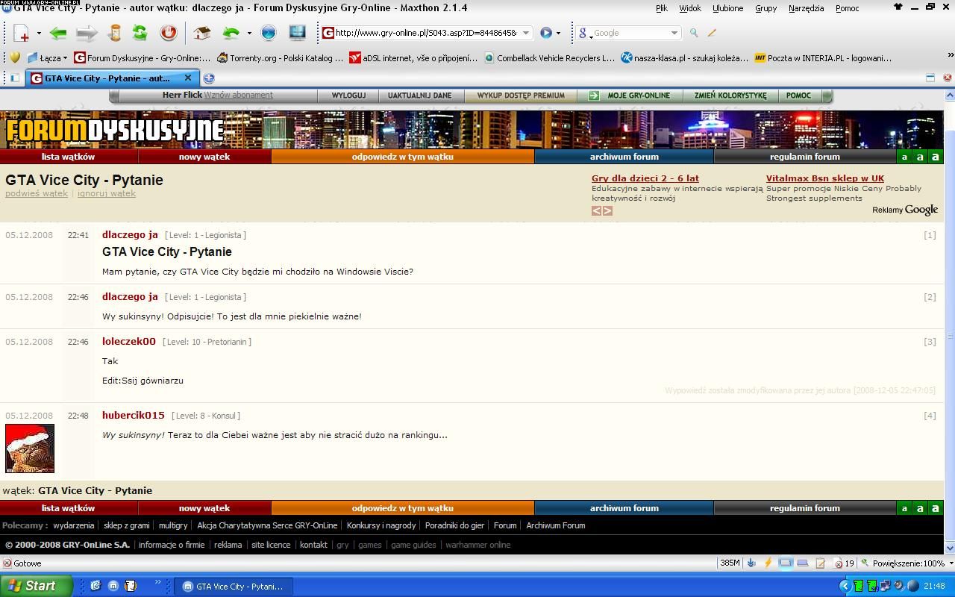Click the top 'archiwum forum' button
Screen dimensions: 955x597
(624, 157)
